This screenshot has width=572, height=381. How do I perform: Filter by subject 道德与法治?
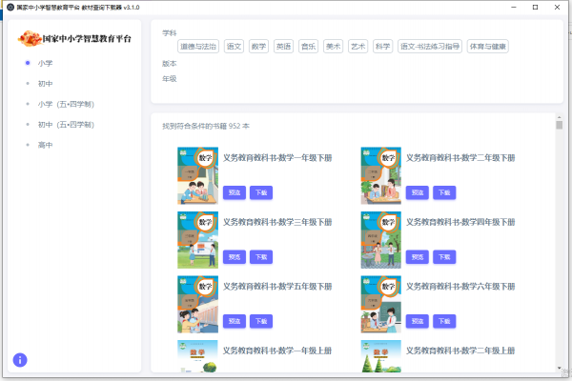pos(198,47)
